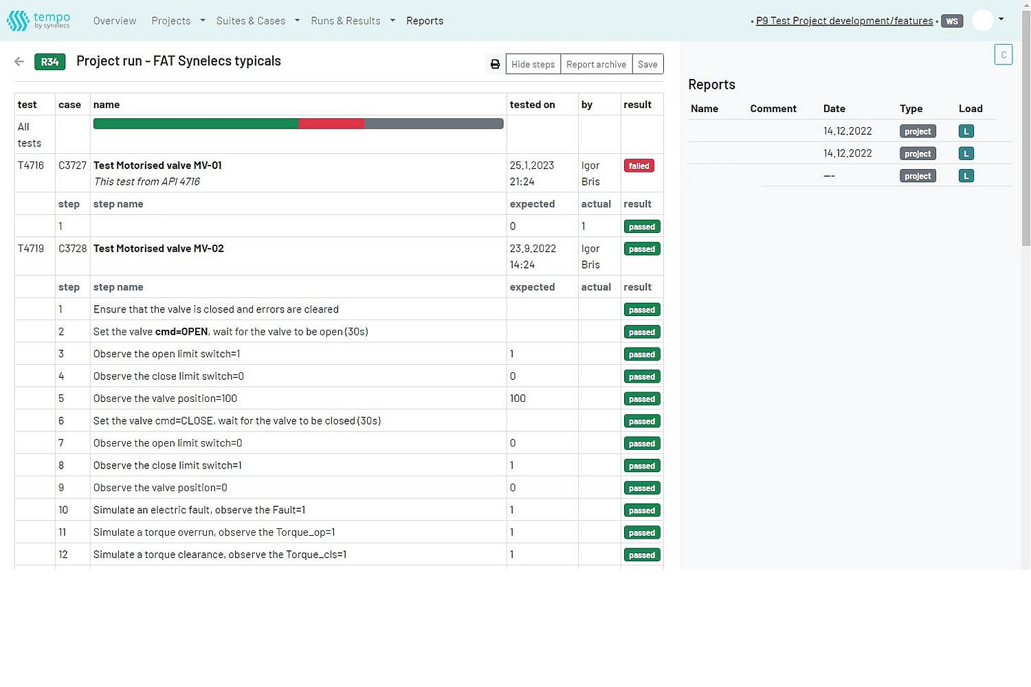Click passed badge of MV-01 step 1
This screenshot has width=1031, height=687.
[642, 227]
